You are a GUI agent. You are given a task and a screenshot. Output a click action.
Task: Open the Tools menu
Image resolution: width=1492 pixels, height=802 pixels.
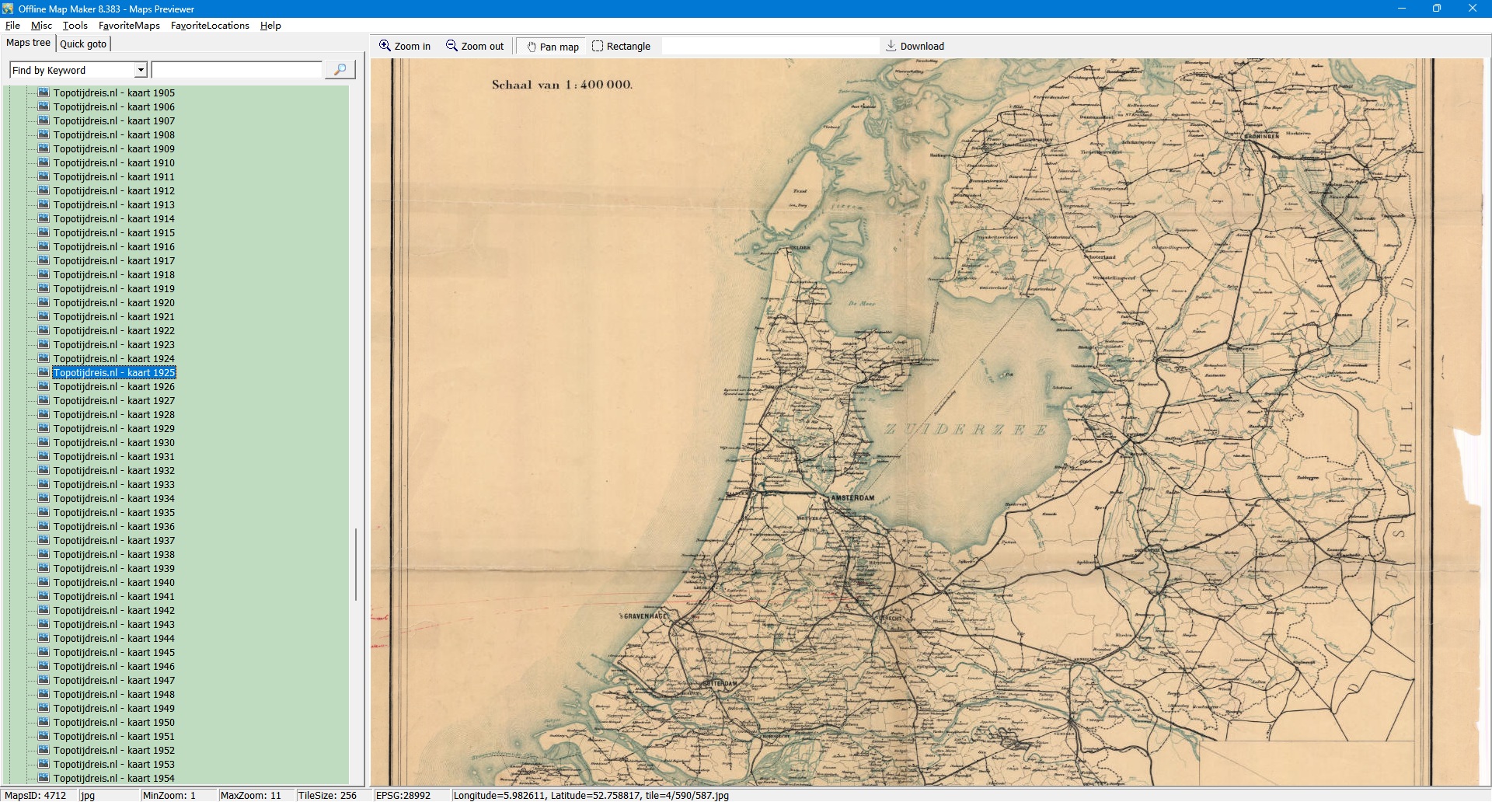point(75,26)
